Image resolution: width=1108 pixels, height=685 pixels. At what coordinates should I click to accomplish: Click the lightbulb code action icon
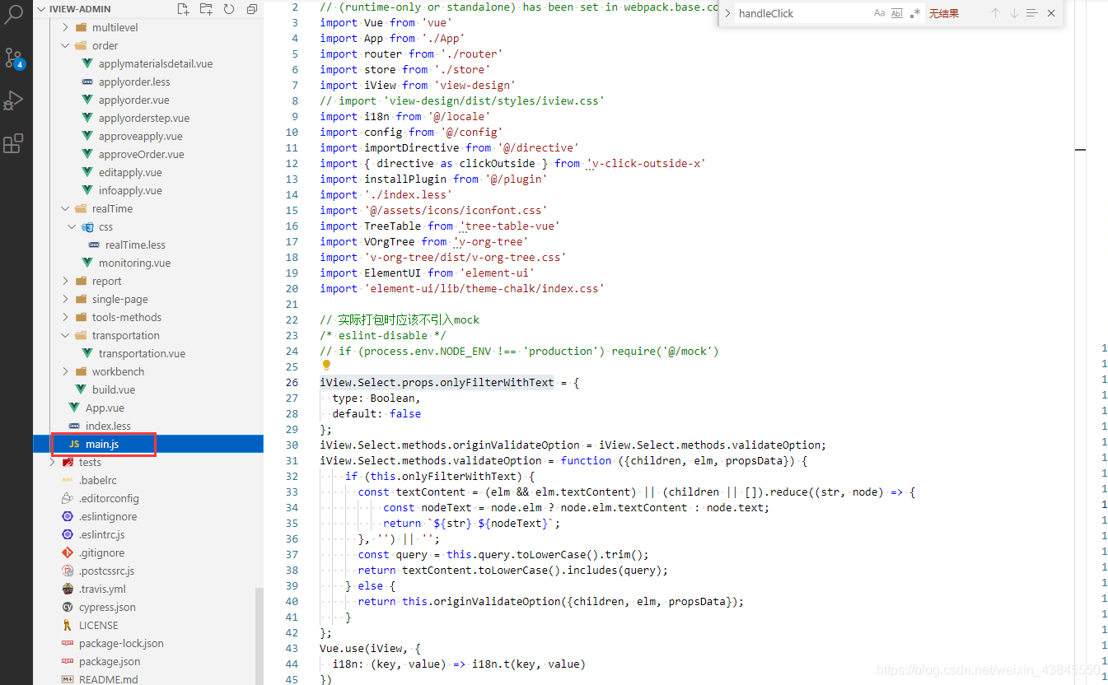click(326, 365)
